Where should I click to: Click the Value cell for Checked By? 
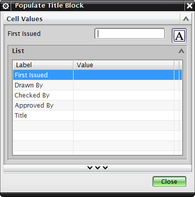124,95
